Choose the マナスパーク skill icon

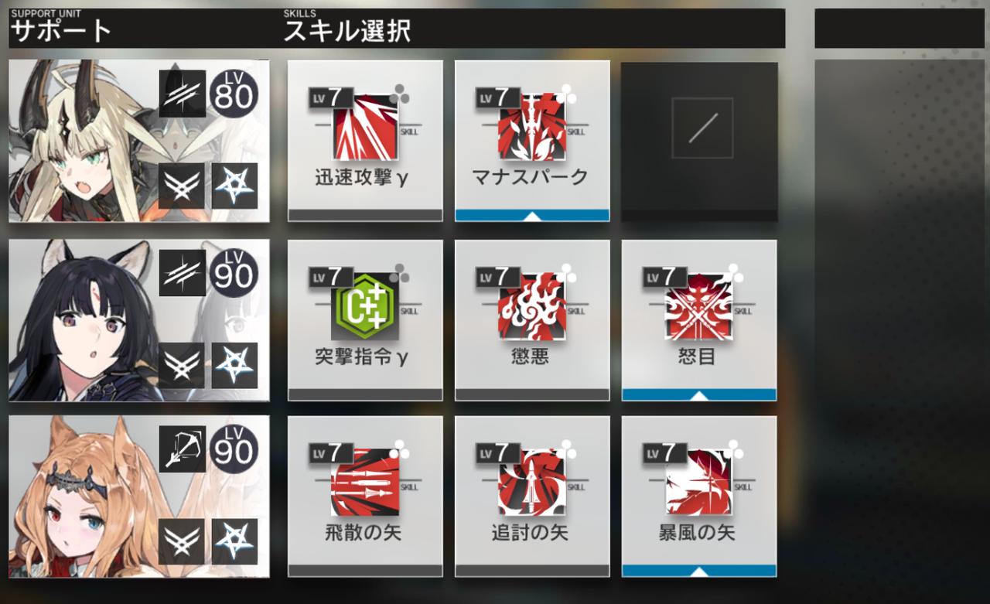[532, 126]
